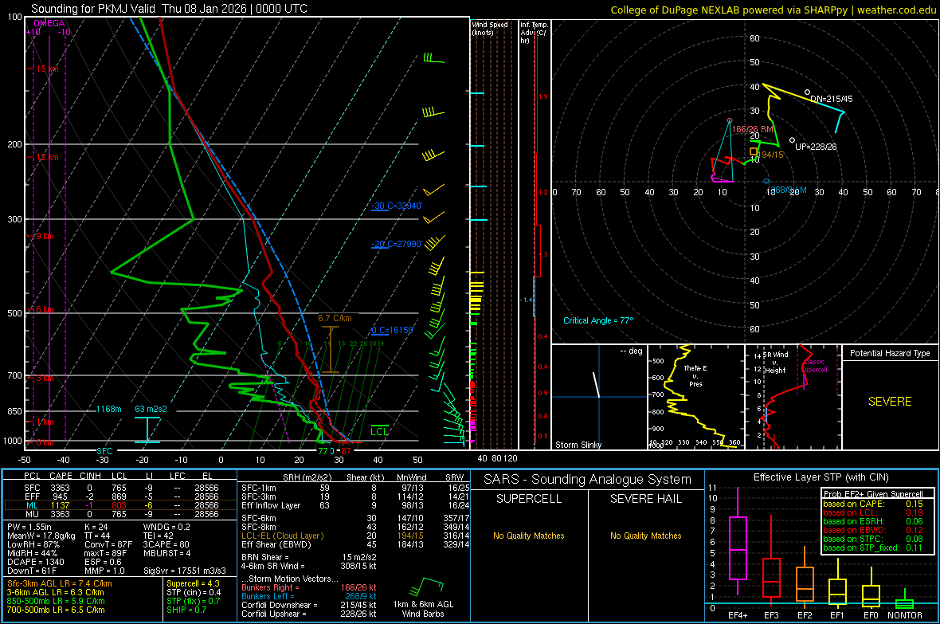This screenshot has height=624, width=940.
Task: Click the -30 C=32940' height label
Action: [397, 206]
